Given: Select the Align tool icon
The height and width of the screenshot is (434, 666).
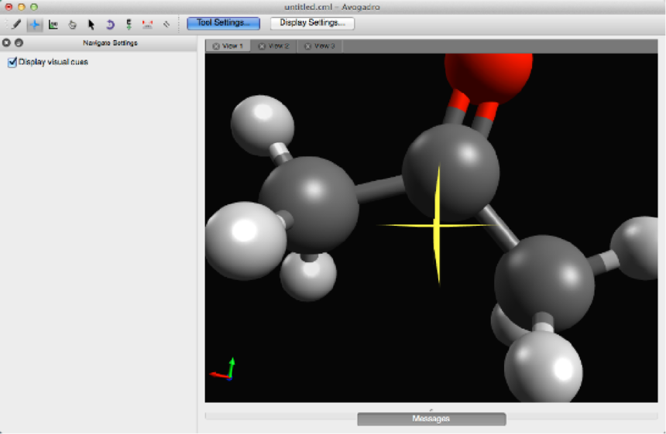Looking at the screenshot, I should click(x=166, y=24).
